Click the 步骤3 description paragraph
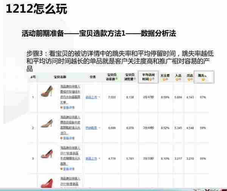227x191 pixels. [120, 61]
